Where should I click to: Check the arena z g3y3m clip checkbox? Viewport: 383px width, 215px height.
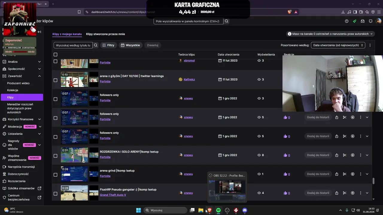tap(55, 80)
